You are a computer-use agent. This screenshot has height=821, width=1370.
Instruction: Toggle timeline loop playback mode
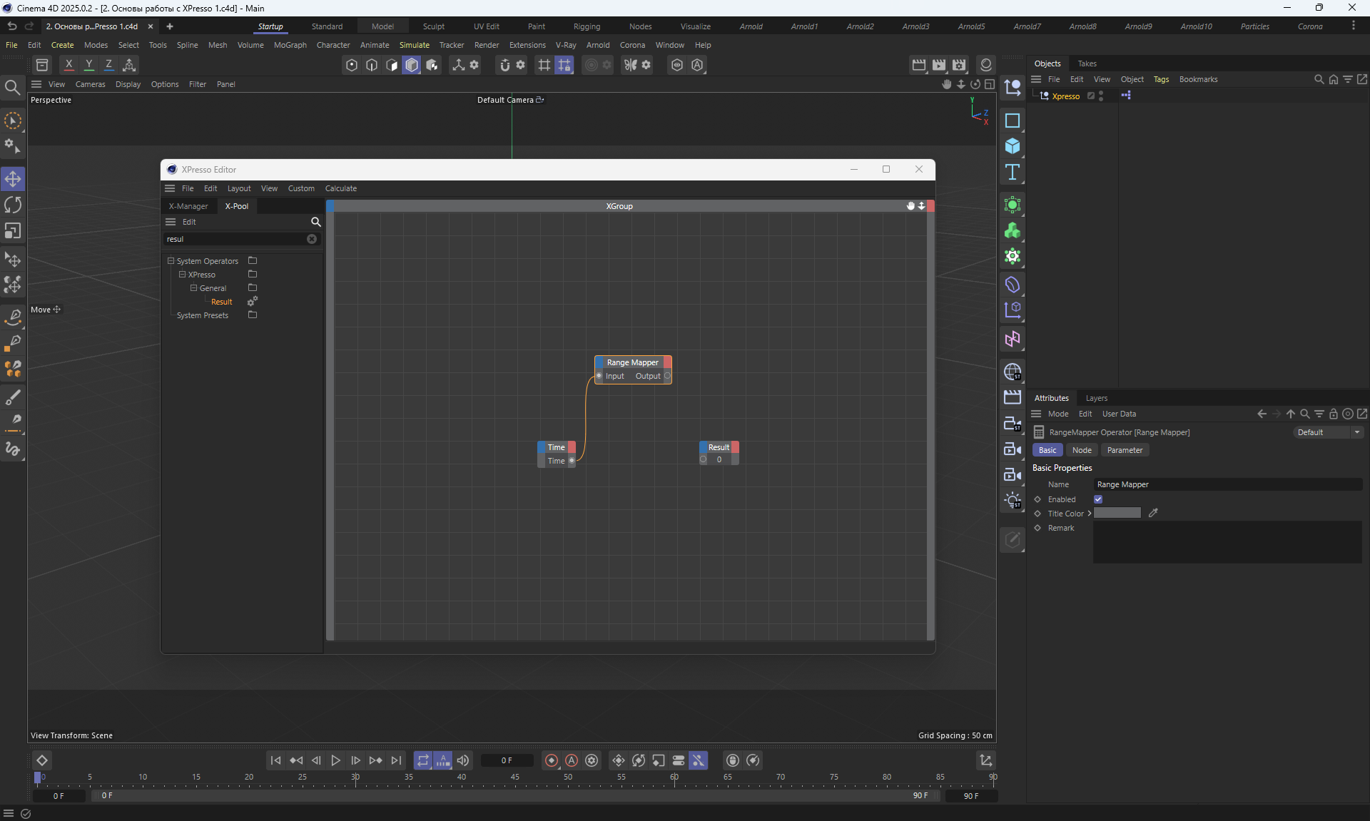click(423, 760)
